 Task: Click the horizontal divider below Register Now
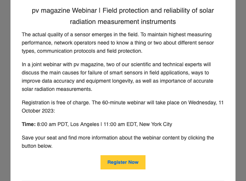pos(123,181)
